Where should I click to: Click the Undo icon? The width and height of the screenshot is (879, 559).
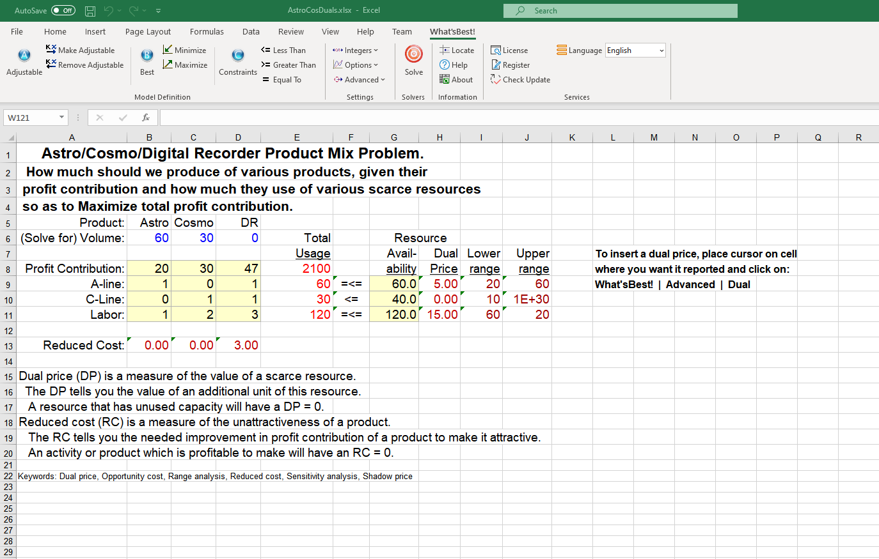(109, 11)
